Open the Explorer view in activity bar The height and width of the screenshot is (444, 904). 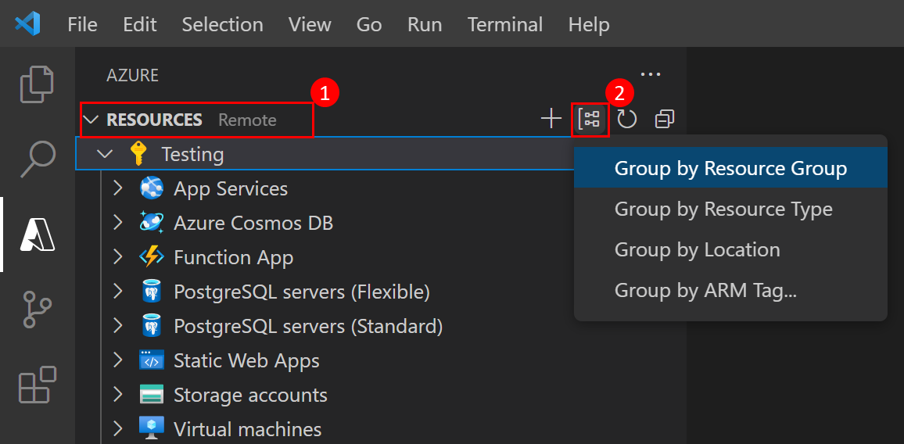click(x=37, y=84)
